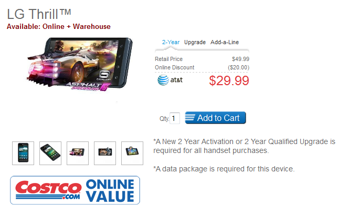
Task: Click the LG Thrill product title
Action: pos(39,14)
